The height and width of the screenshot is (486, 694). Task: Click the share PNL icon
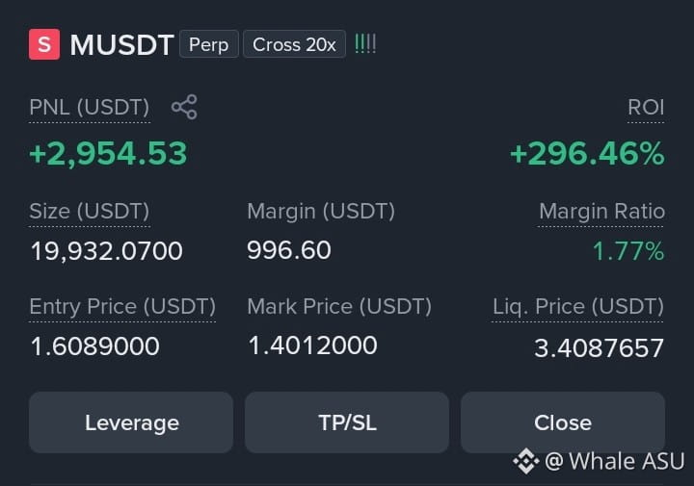(x=184, y=107)
